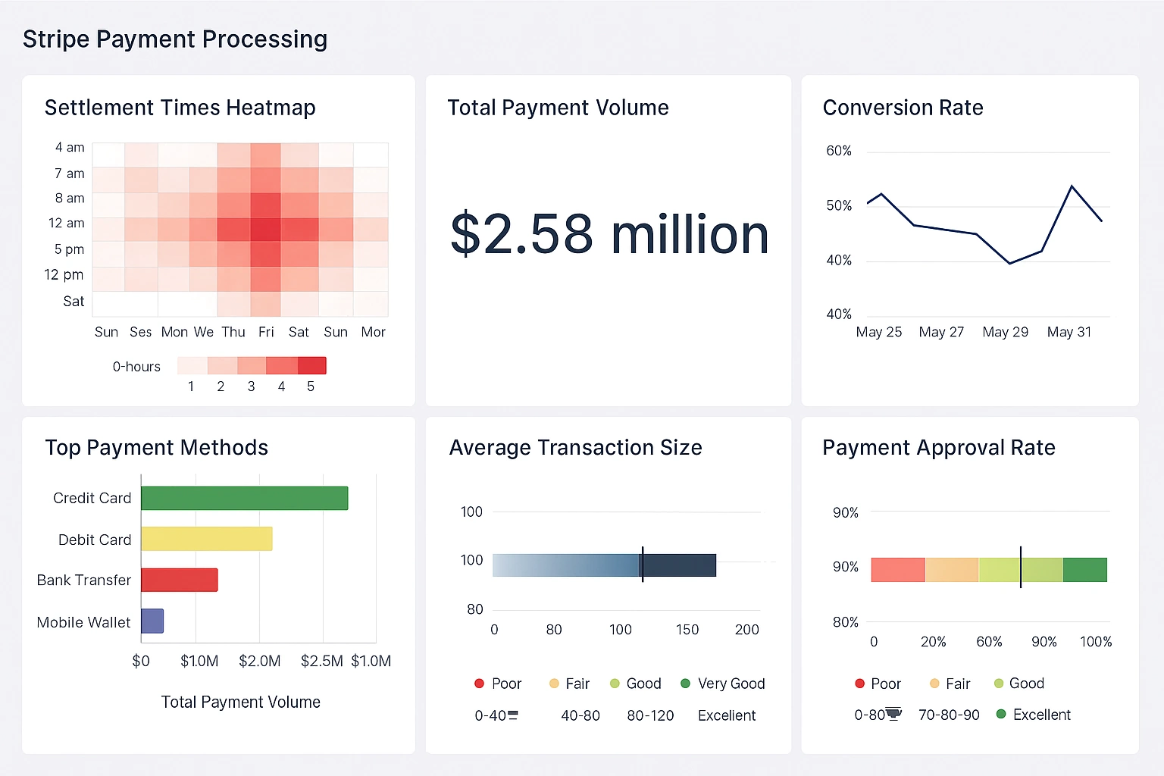1164x776 pixels.
Task: Click the red Poor legend dot under Payment Approval Rate
Action: click(x=859, y=684)
